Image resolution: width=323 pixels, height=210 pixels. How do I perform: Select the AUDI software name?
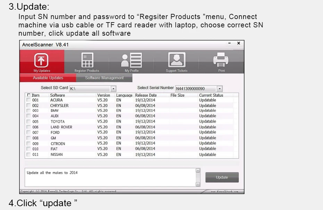click(x=55, y=116)
